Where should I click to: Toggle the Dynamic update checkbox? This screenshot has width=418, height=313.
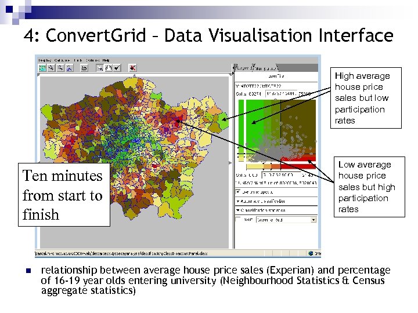point(239,192)
